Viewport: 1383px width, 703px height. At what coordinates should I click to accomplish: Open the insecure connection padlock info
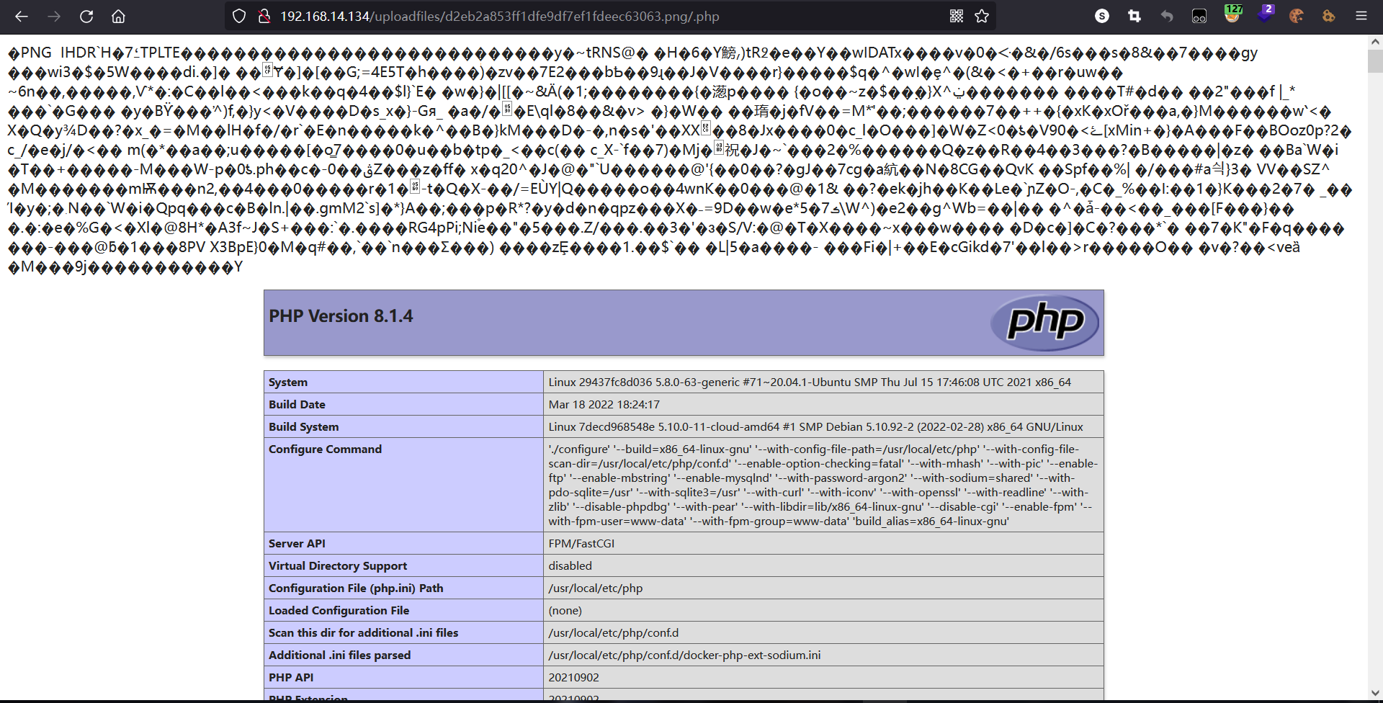(264, 16)
